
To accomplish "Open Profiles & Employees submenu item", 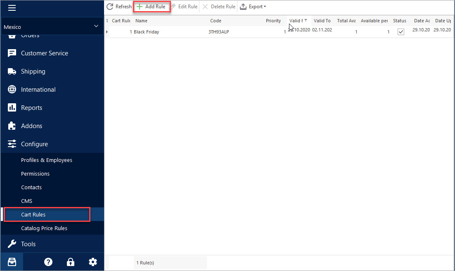I will click(47, 160).
